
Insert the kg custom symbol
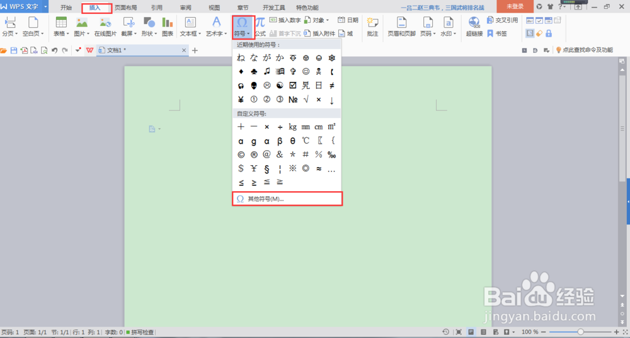293,127
